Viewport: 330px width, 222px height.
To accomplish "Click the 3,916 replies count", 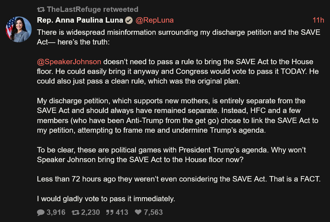I will pyautogui.click(x=56, y=212).
